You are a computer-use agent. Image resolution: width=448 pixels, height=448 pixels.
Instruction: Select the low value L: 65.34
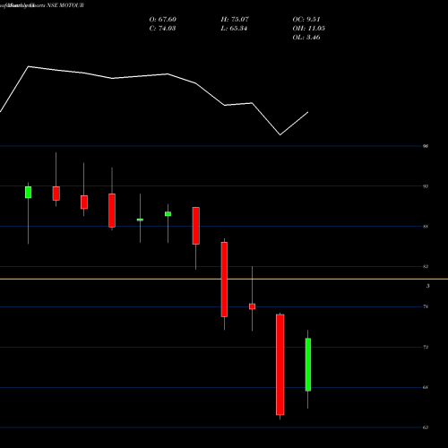click(x=234, y=29)
